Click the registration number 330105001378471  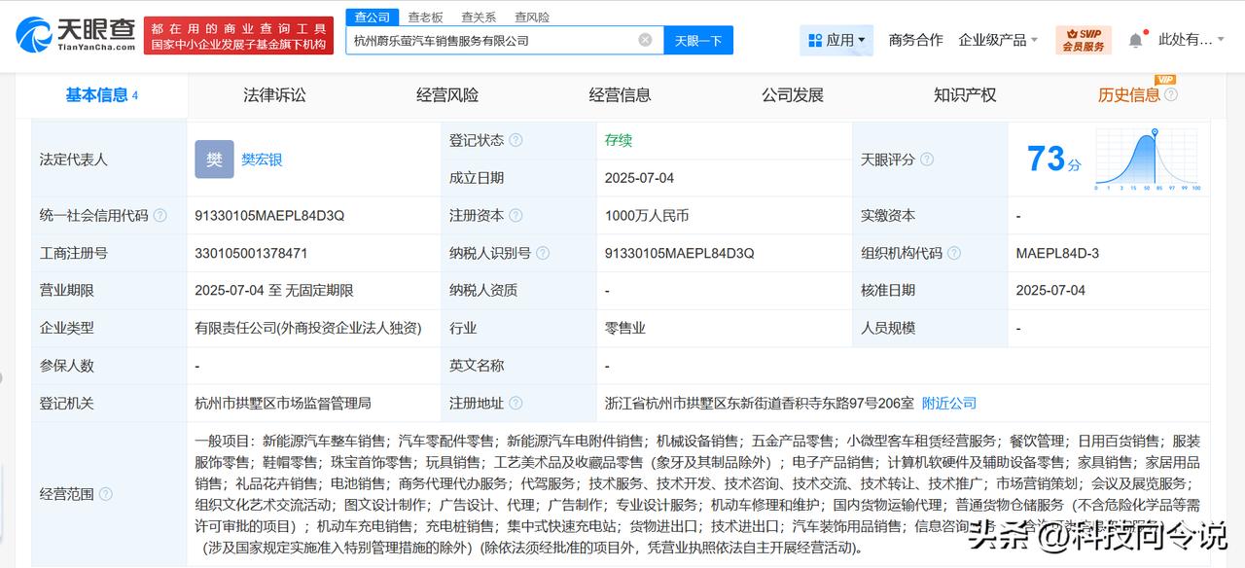(251, 253)
